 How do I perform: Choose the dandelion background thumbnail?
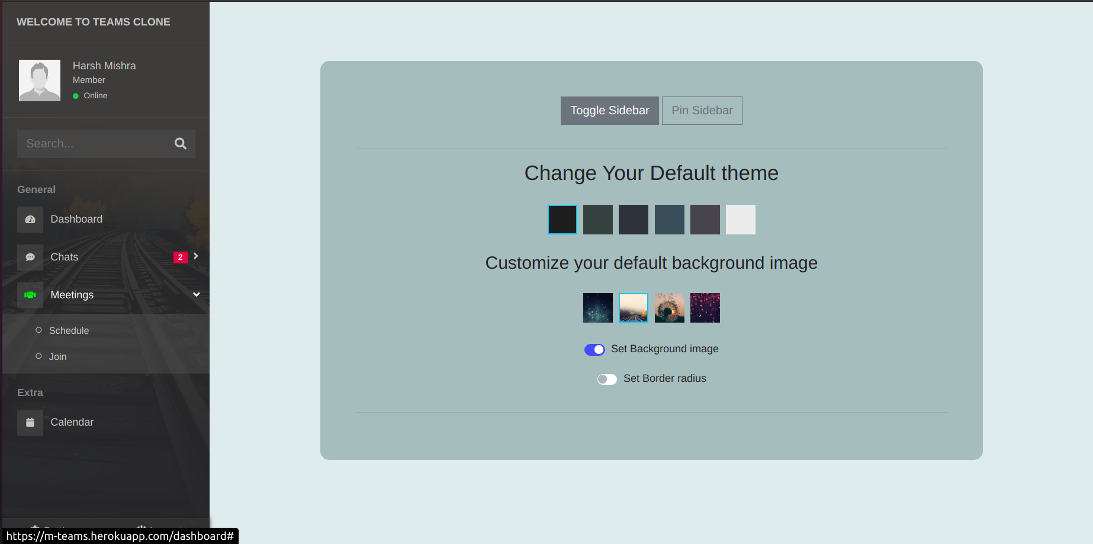(x=670, y=308)
